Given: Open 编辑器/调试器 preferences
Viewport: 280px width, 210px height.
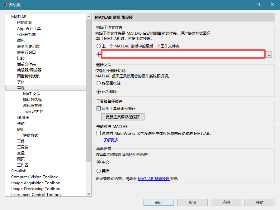Looking at the screenshot, I should [29, 70].
